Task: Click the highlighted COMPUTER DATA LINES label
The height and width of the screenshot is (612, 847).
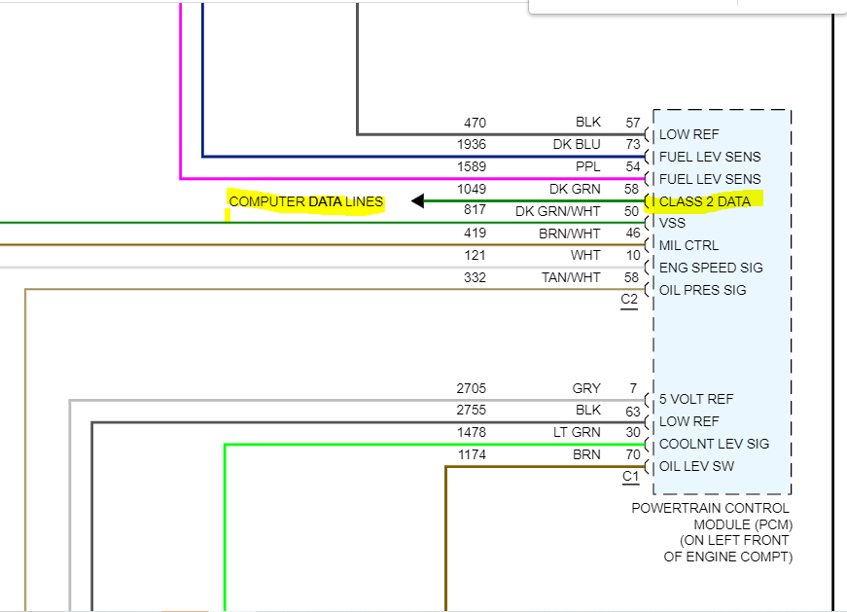Action: pyautogui.click(x=305, y=201)
